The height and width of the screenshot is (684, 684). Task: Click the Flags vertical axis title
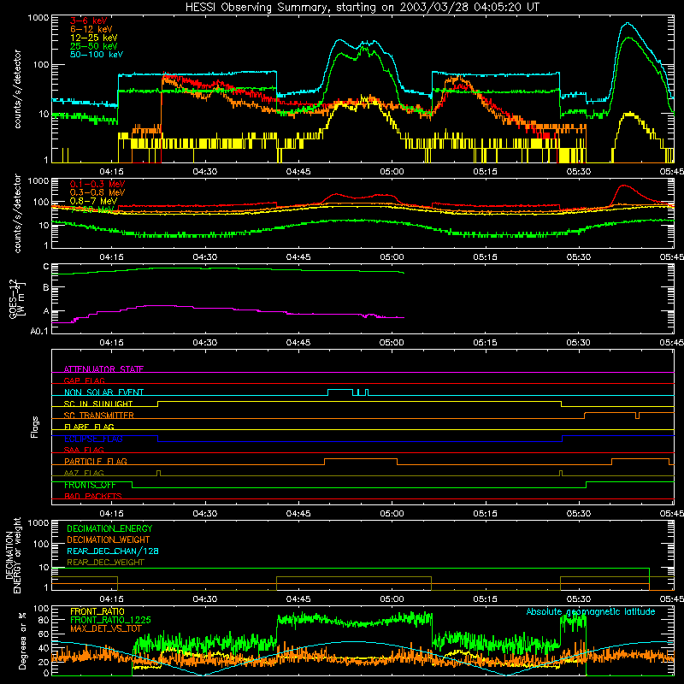tap(35, 427)
